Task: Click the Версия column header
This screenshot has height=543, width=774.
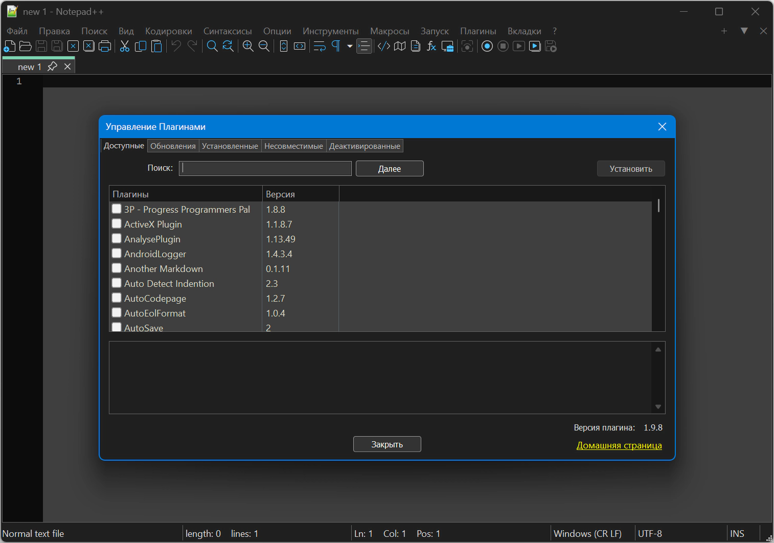Action: coord(301,194)
